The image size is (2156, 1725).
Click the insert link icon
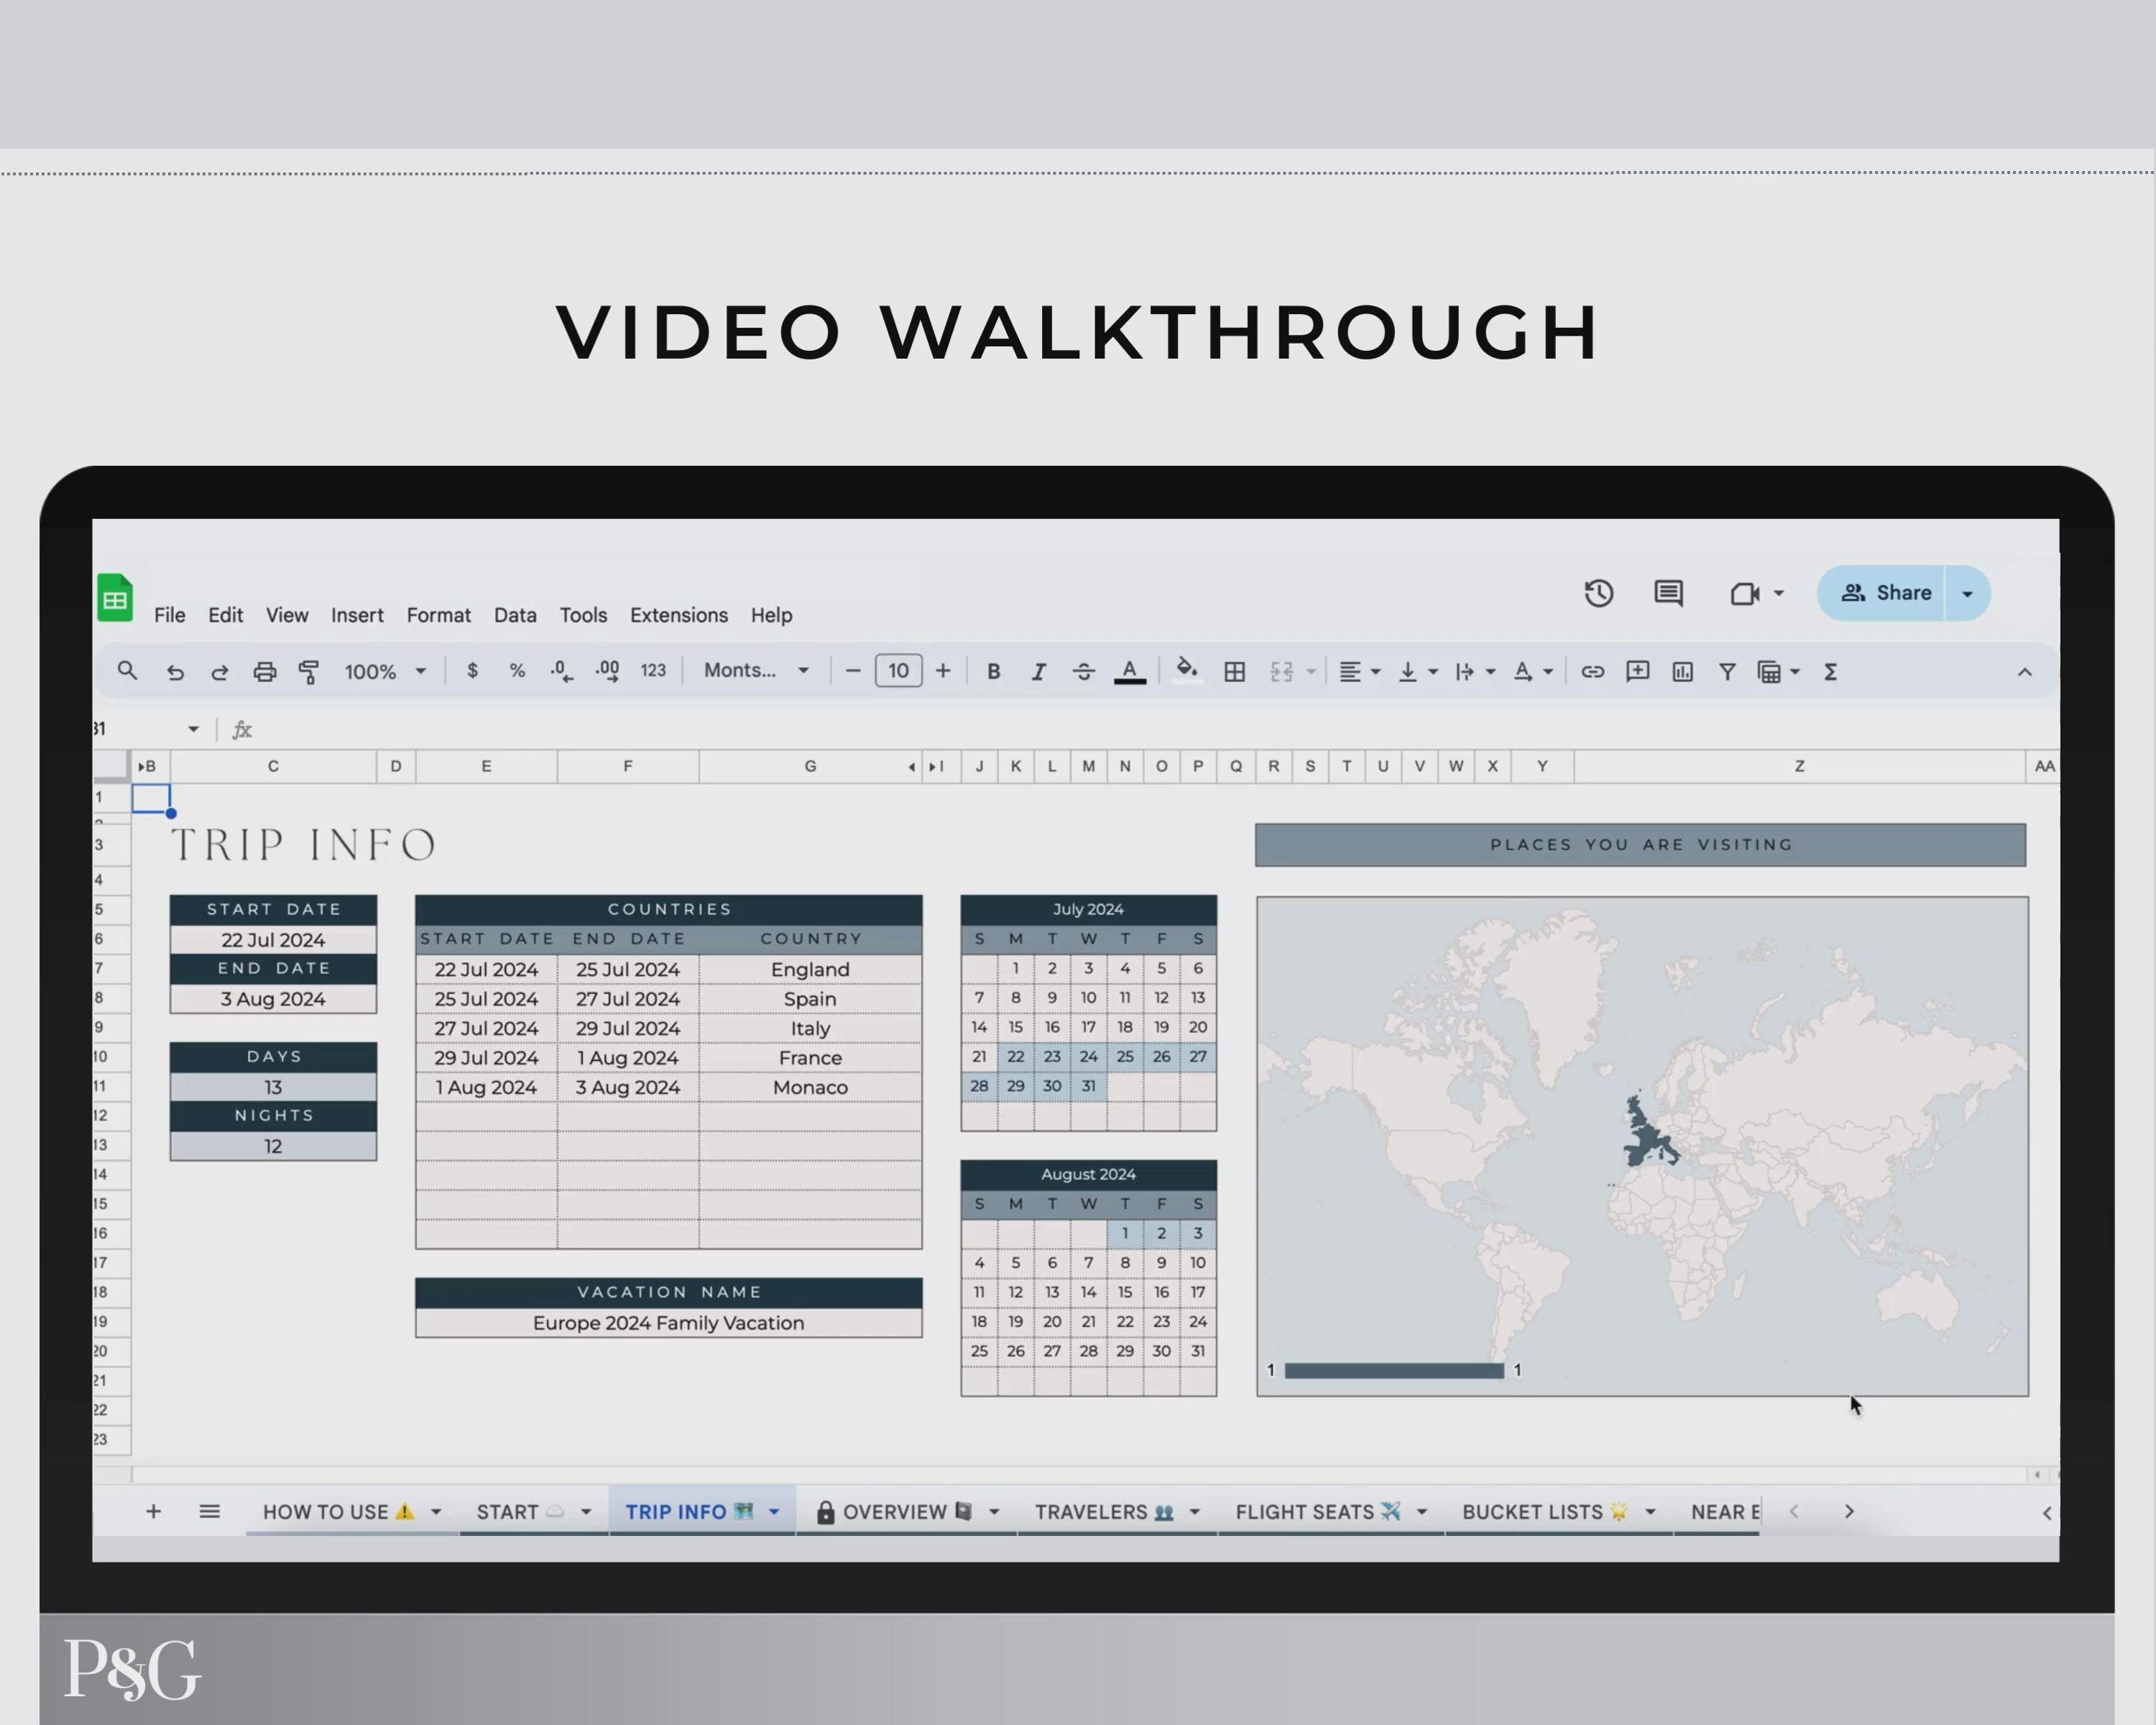(x=1592, y=672)
